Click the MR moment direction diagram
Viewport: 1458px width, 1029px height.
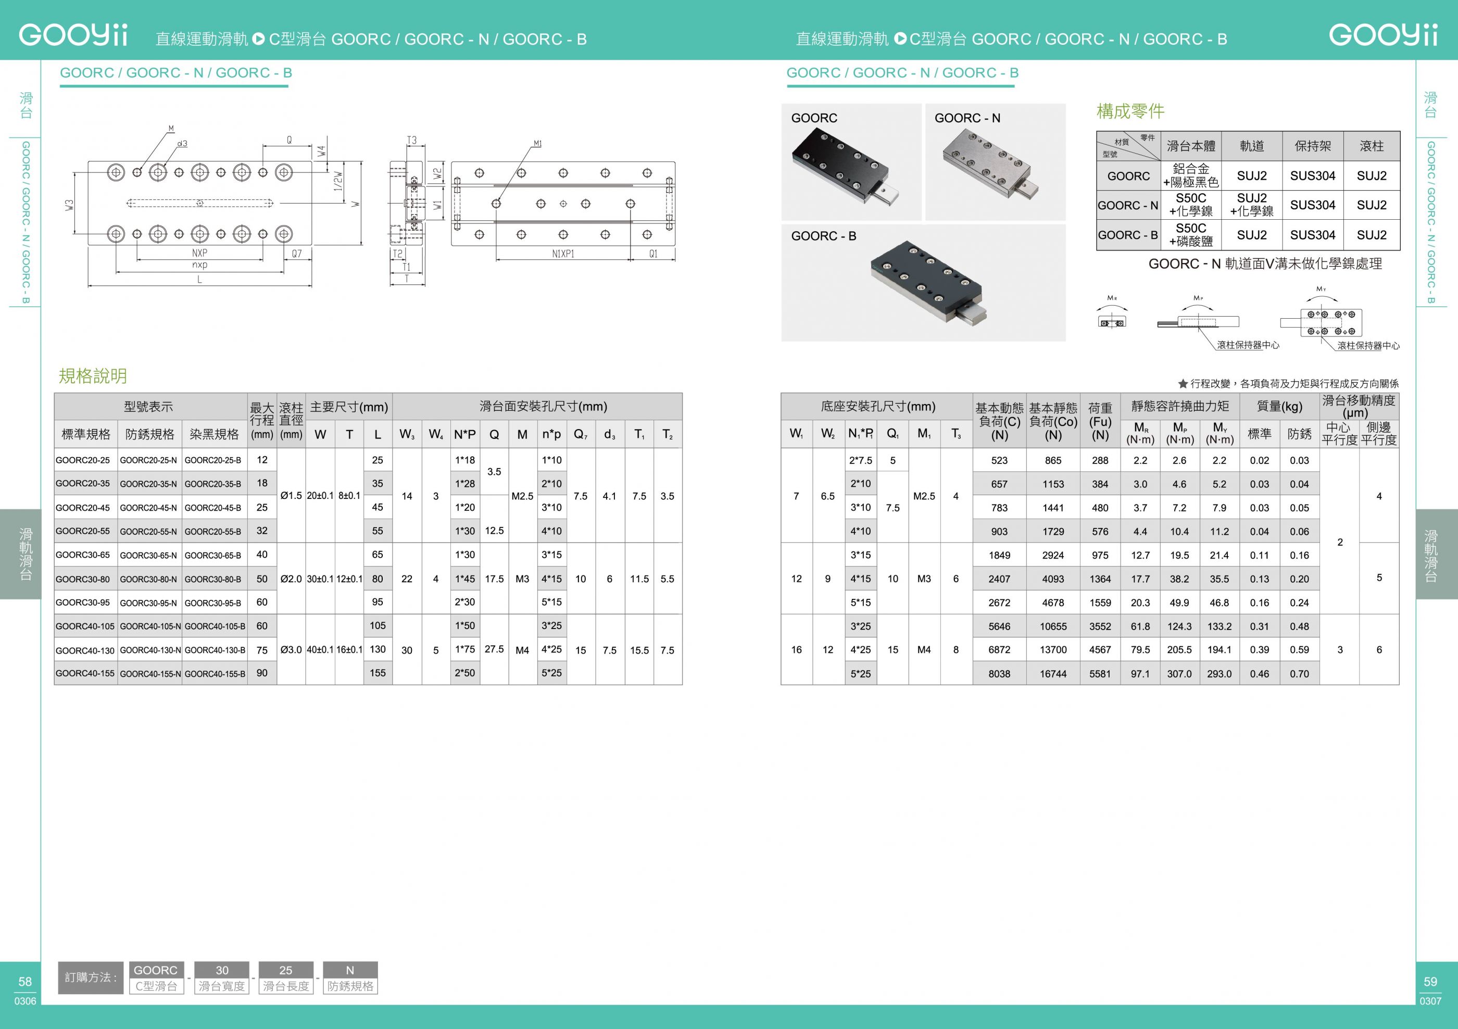(x=1112, y=312)
